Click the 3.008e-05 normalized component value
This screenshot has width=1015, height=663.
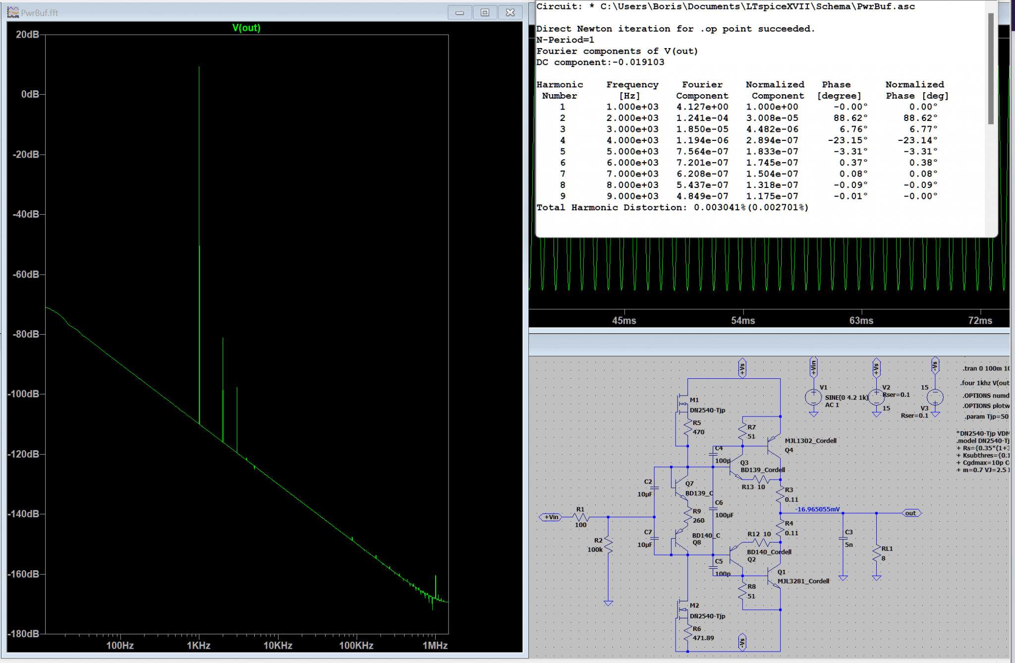(x=772, y=118)
